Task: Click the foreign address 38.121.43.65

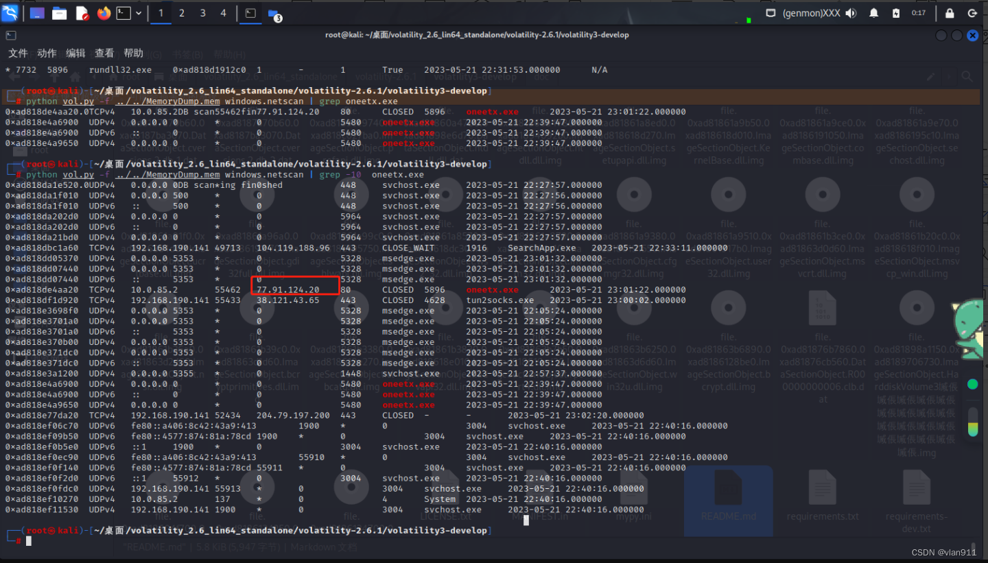Action: pyautogui.click(x=287, y=300)
